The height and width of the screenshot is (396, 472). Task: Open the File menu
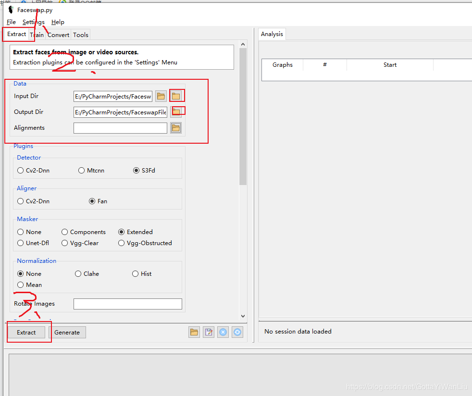coord(11,22)
